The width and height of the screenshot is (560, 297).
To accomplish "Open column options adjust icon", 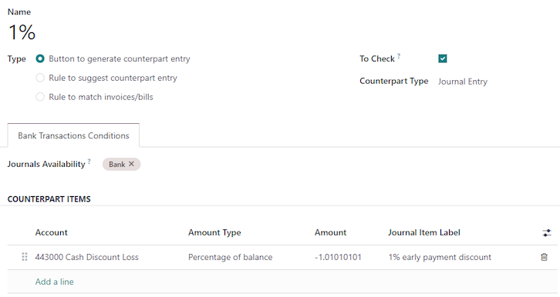I will click(547, 233).
